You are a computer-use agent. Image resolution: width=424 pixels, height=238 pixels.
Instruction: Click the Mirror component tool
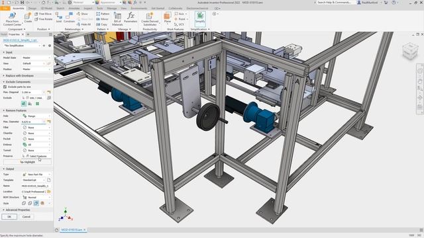pyautogui.click(x=102, y=19)
